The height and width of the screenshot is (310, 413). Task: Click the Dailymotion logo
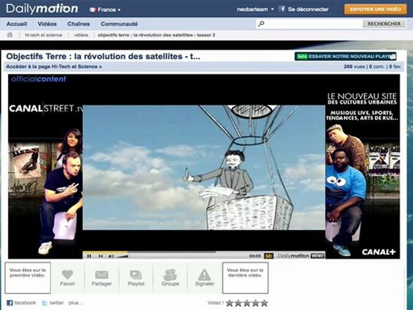point(42,9)
